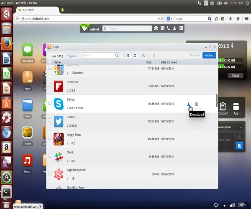Download the Skype app APK
251x209 pixels.
[x=189, y=104]
